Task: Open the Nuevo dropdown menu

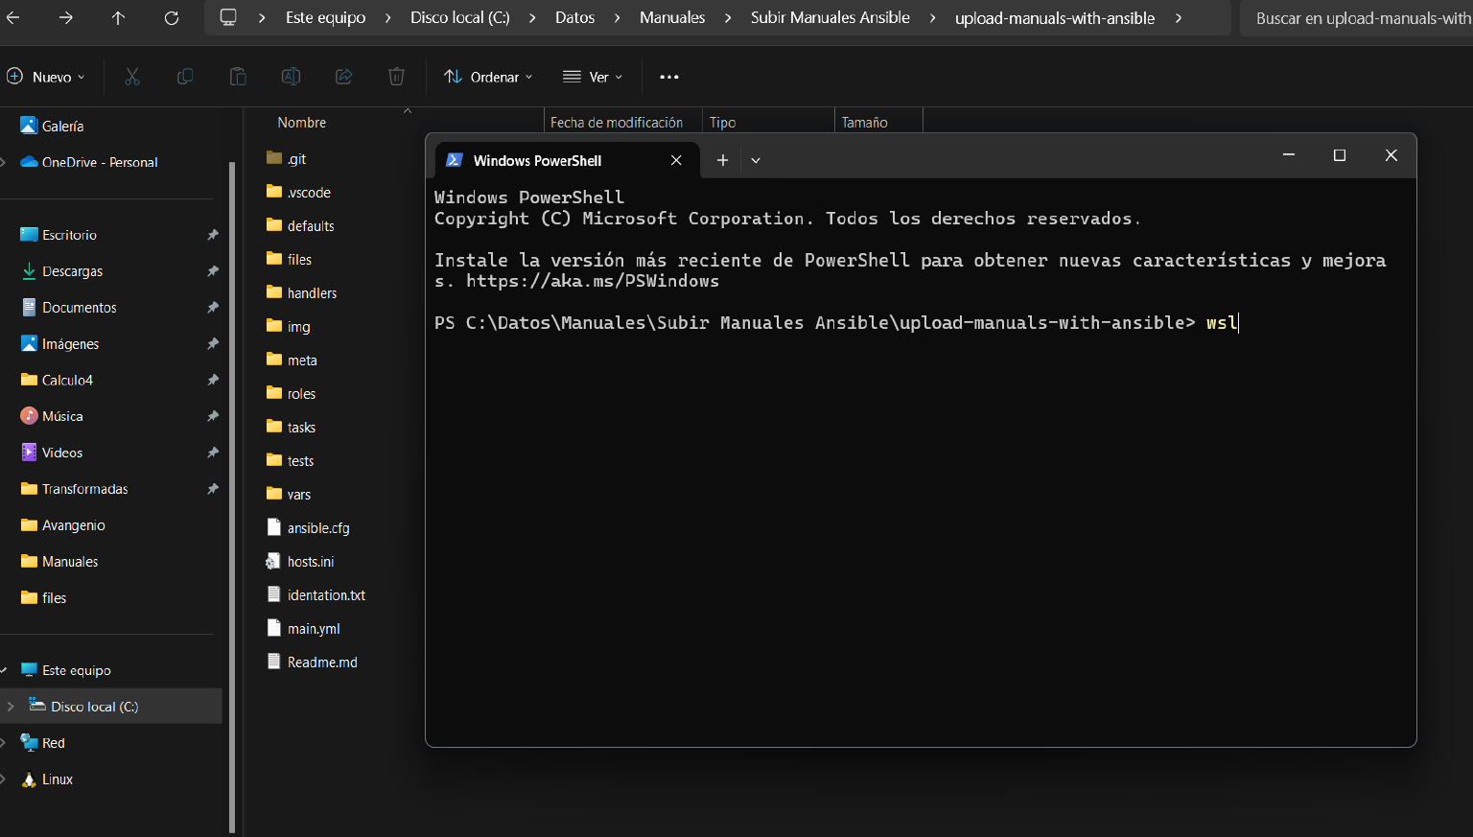Action: tap(46, 77)
